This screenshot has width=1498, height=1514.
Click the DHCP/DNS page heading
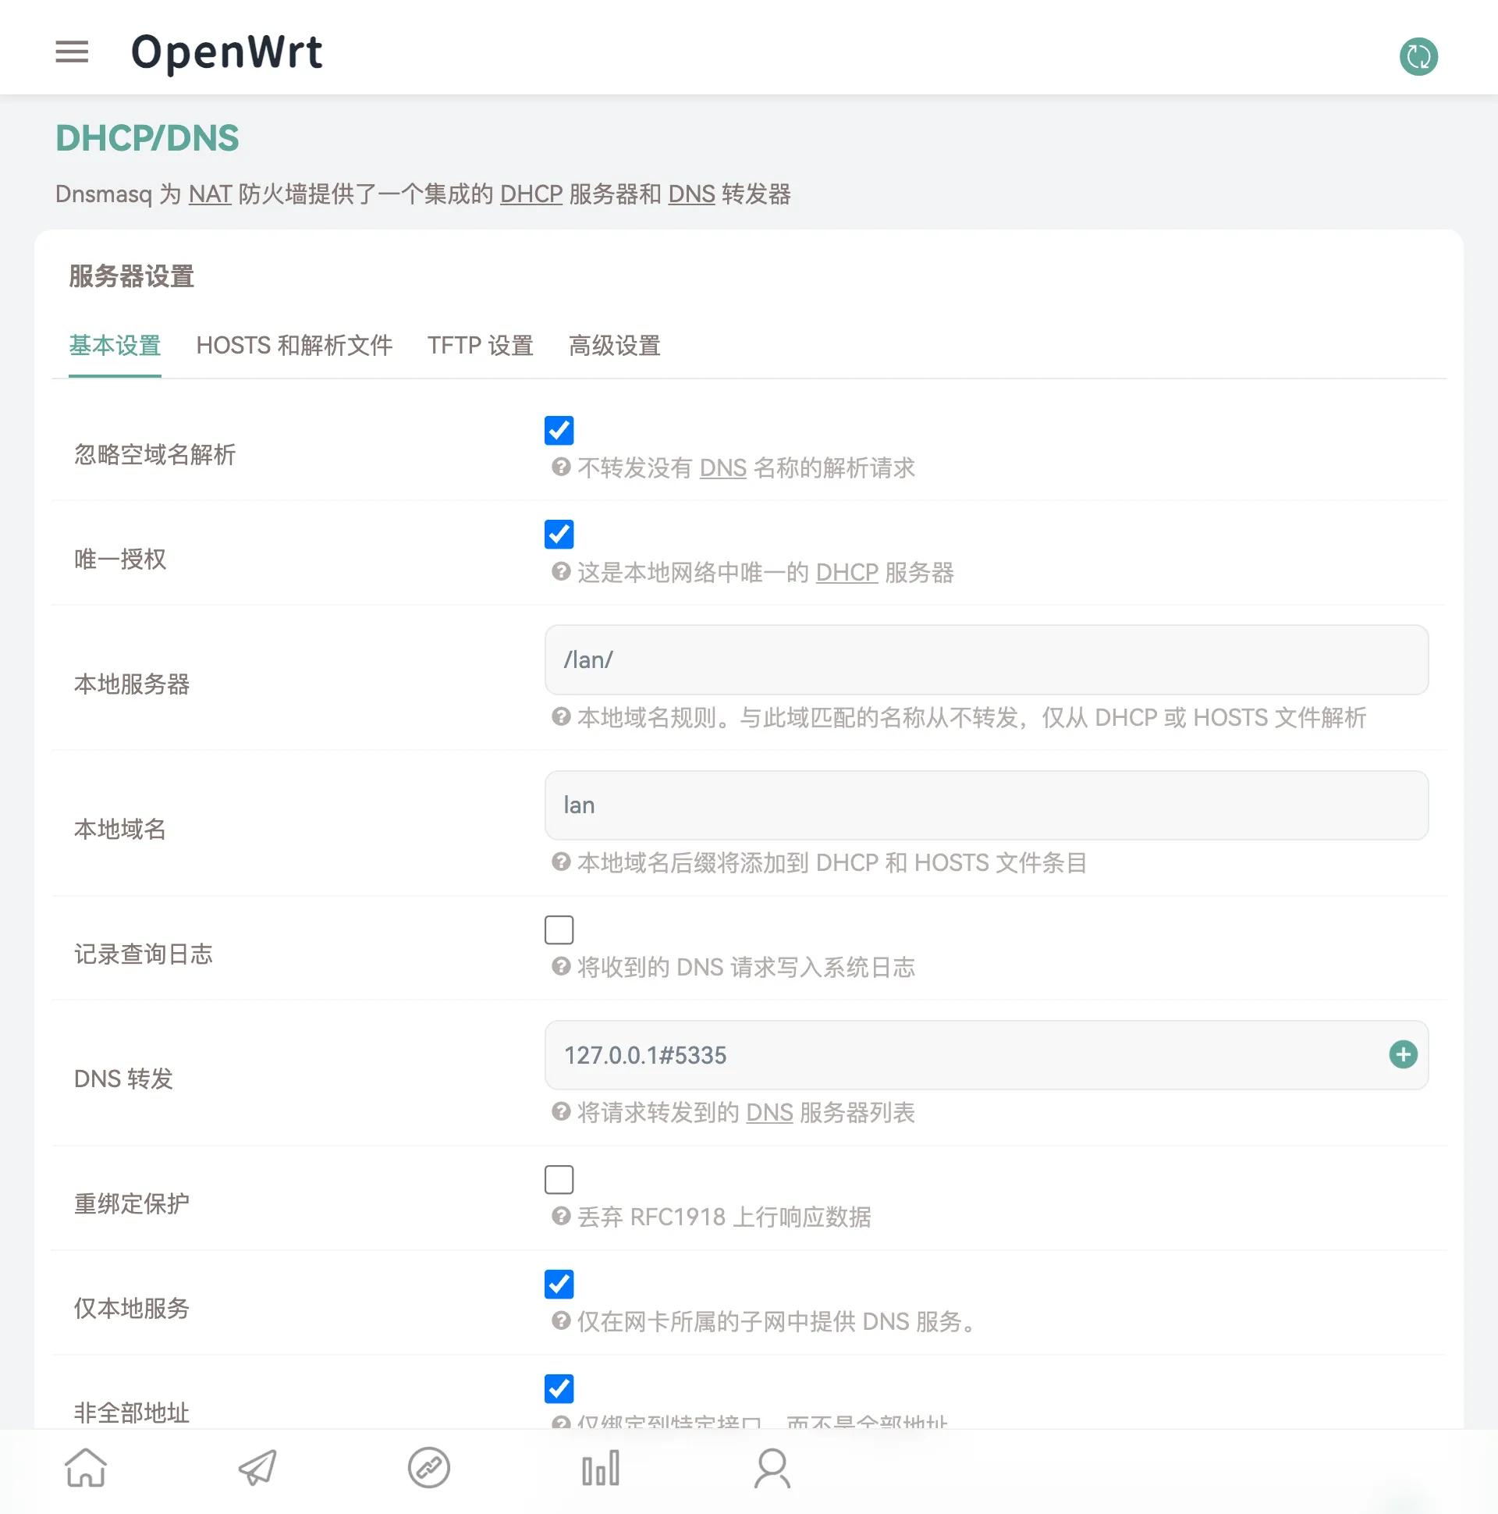point(147,138)
